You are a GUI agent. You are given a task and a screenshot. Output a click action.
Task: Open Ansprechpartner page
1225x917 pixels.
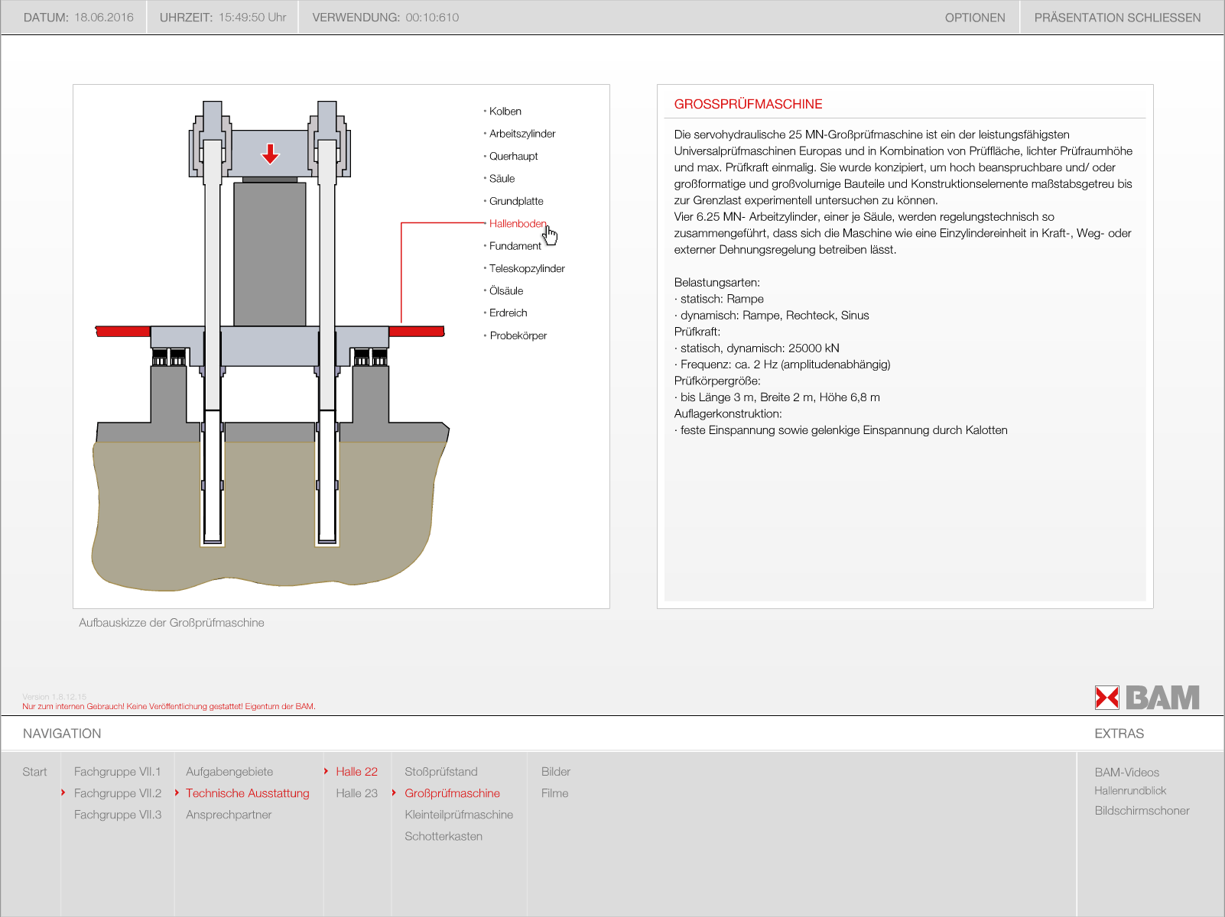pyautogui.click(x=228, y=815)
